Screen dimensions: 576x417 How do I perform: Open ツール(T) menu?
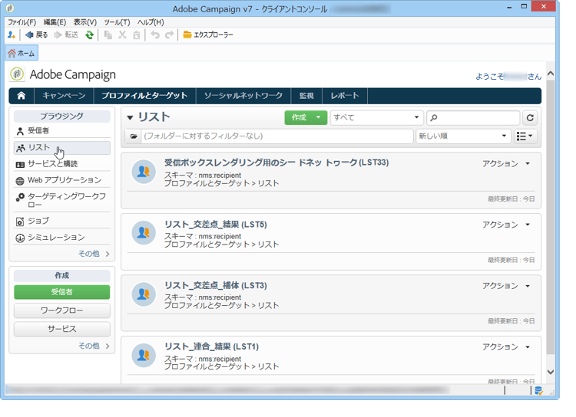pos(117,22)
